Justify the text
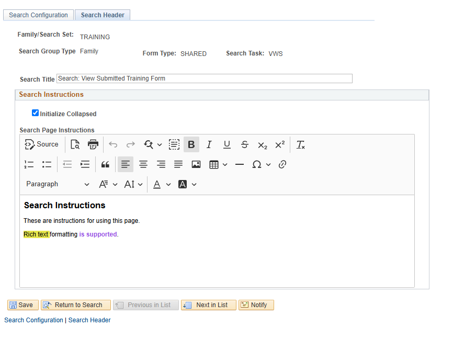453x338 pixels. click(178, 164)
